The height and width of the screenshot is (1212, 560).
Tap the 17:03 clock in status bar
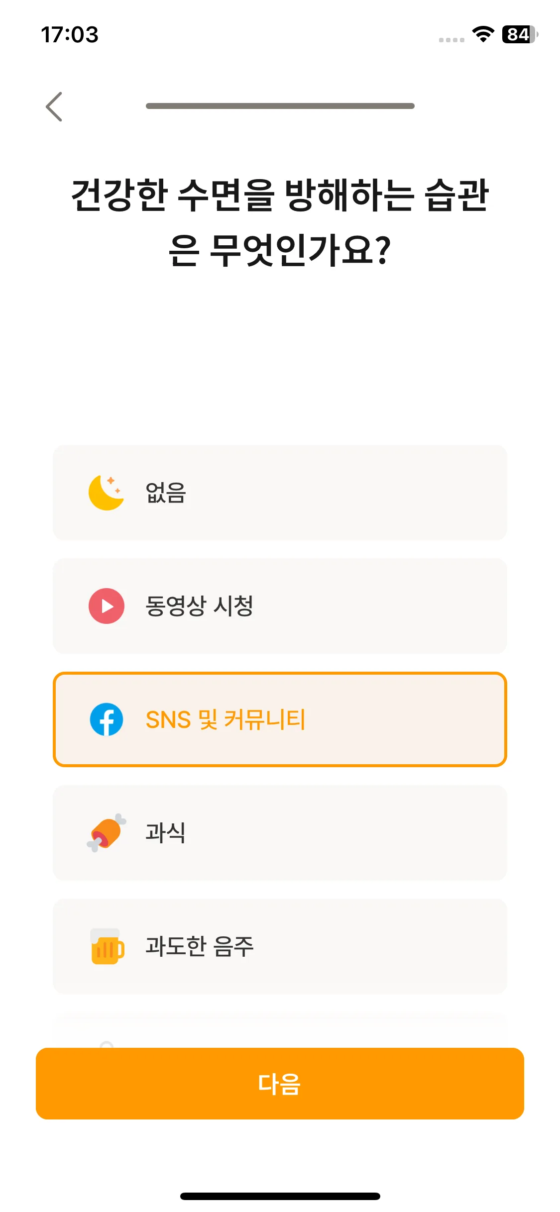70,35
